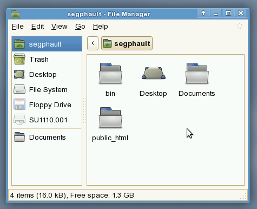Select the bin folder icon

tap(110, 73)
